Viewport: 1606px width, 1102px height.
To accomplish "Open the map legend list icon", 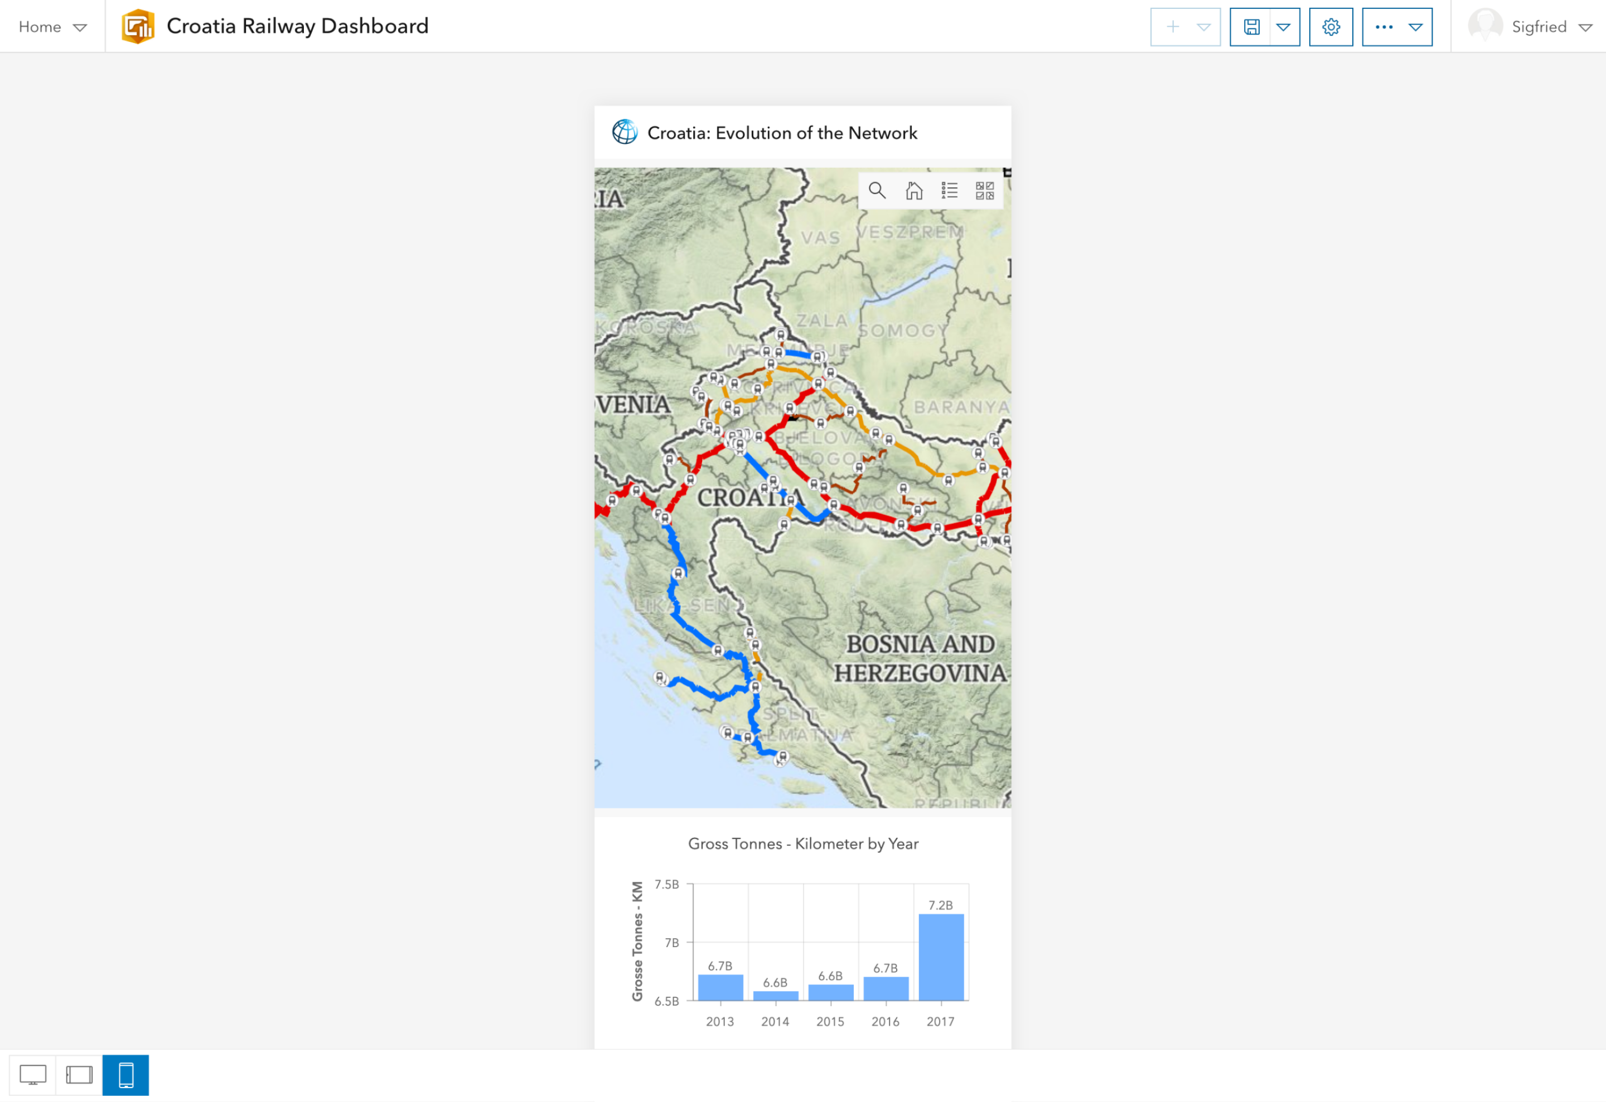I will point(950,191).
